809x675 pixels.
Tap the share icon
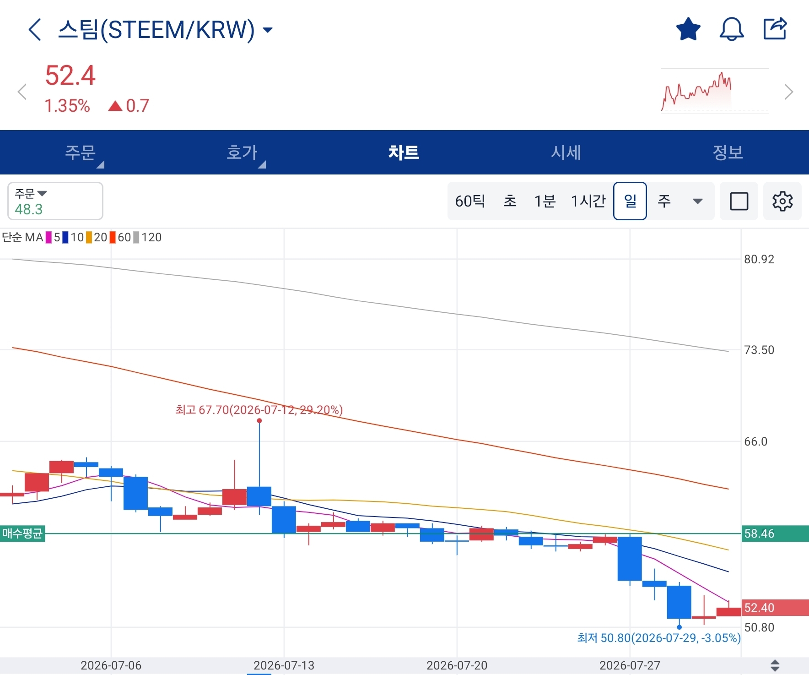click(775, 28)
